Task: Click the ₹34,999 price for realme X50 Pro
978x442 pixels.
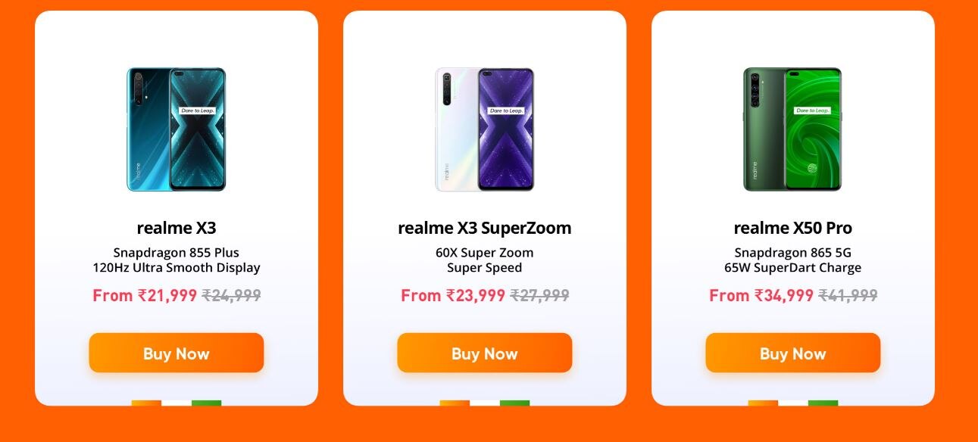Action: click(x=760, y=296)
